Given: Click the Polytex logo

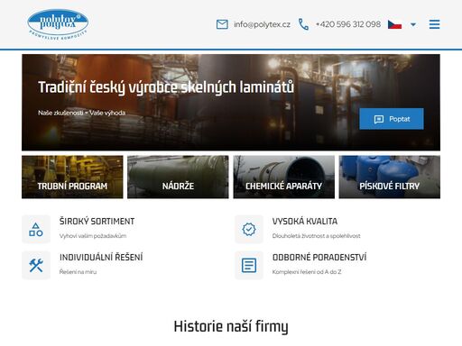Looking at the screenshot, I should click(x=58, y=24).
